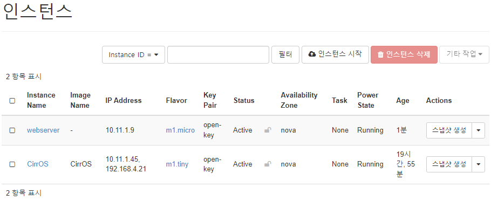The image size is (491, 201).
Task: Sort by Image Name column header
Action: click(80, 100)
